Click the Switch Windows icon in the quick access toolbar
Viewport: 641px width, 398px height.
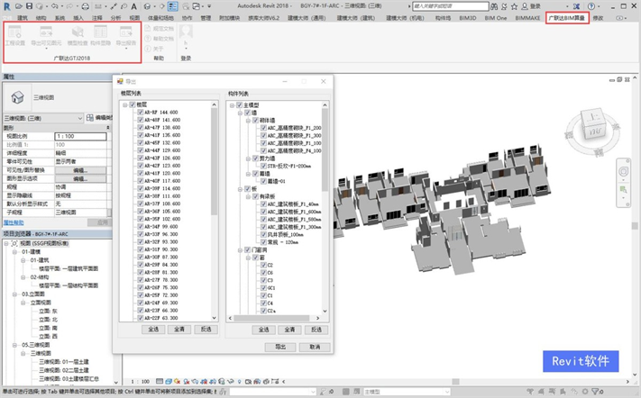click(197, 6)
